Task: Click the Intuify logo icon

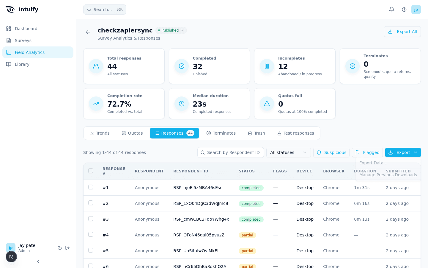Action: pos(10,10)
